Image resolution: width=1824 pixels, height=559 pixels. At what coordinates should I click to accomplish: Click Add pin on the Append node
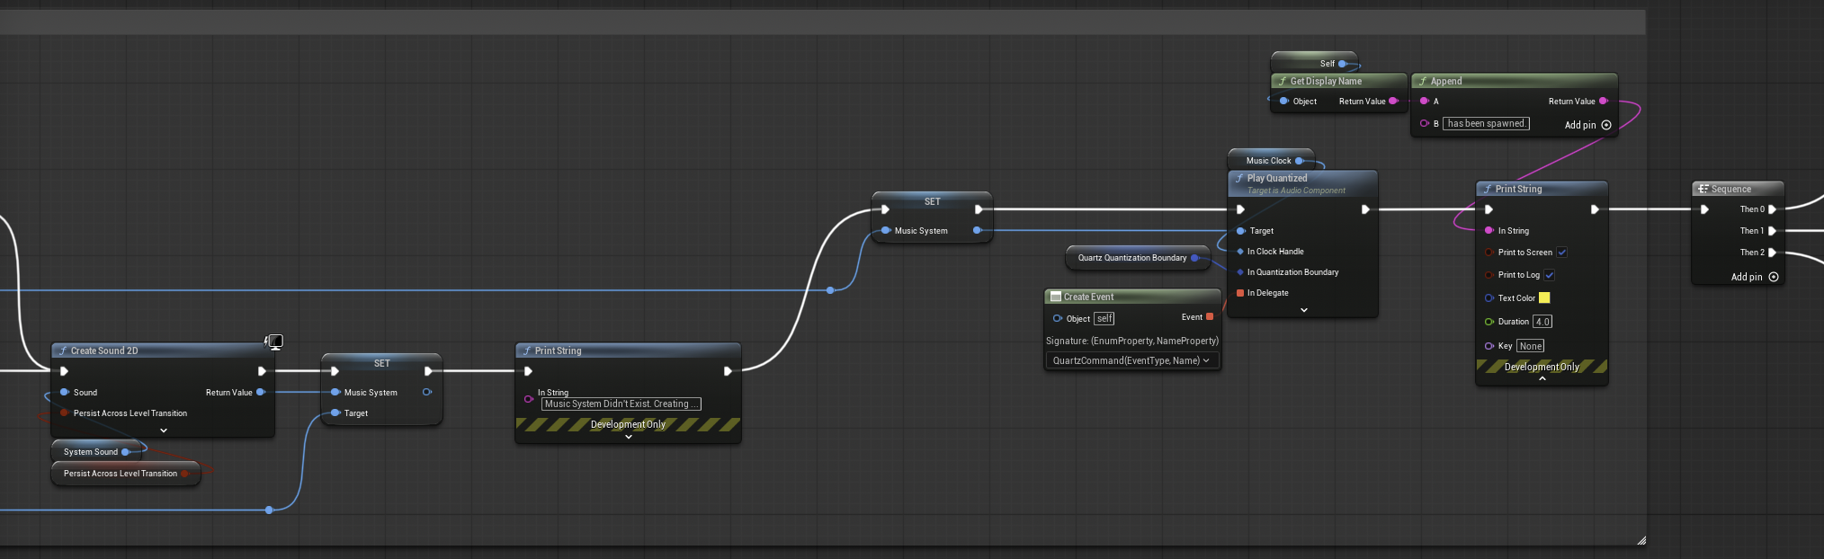(1587, 125)
